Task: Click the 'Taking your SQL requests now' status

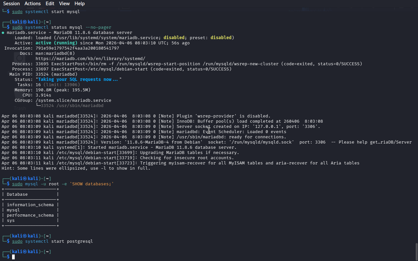Action: pyautogui.click(x=78, y=79)
